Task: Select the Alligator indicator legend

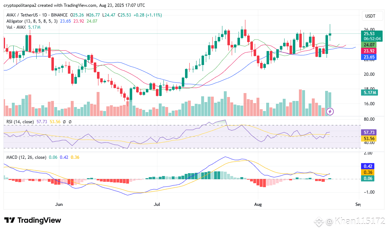Action: [32, 21]
